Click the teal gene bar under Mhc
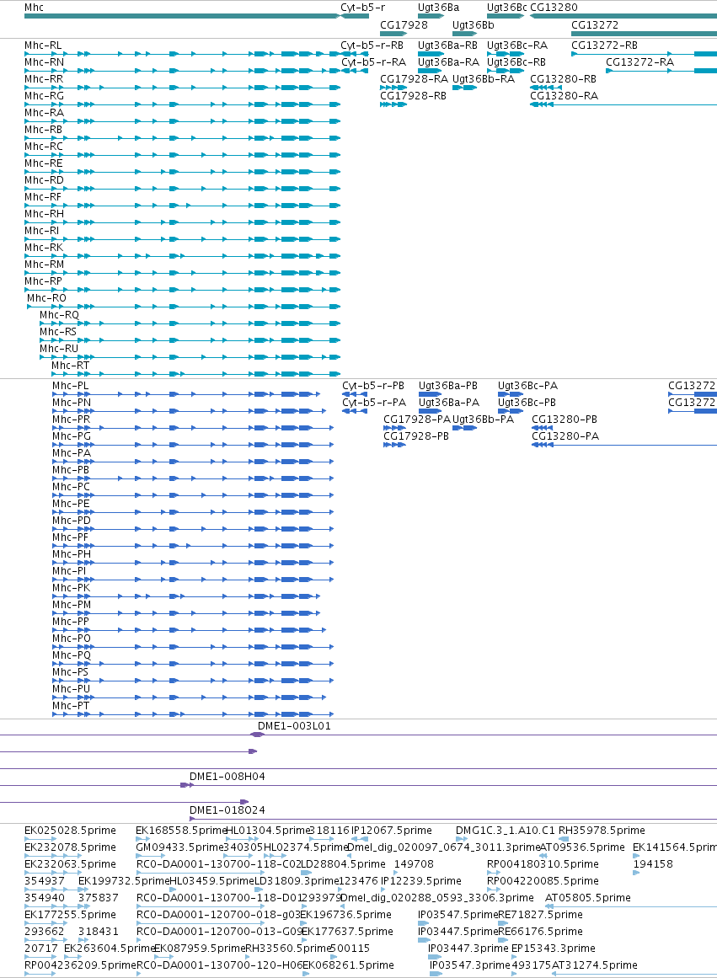This screenshot has height=978, width=717. point(183,16)
